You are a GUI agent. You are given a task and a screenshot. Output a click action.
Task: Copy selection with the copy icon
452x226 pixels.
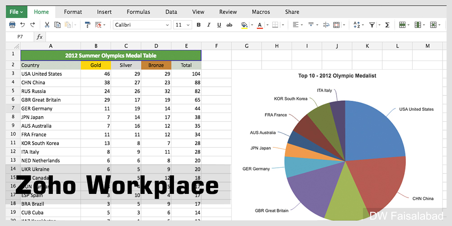pyautogui.click(x=58, y=25)
